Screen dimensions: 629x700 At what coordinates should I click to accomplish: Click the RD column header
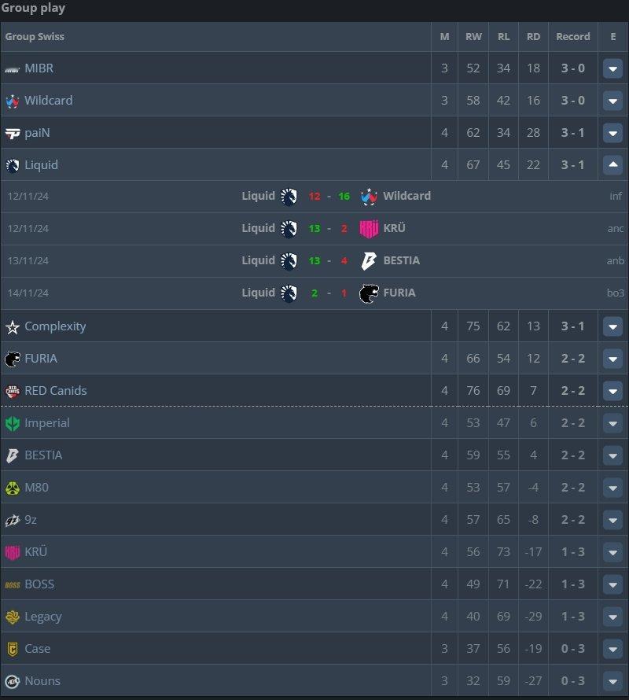pos(533,37)
